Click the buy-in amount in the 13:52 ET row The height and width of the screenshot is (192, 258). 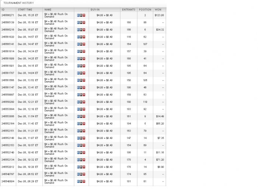(104, 80)
